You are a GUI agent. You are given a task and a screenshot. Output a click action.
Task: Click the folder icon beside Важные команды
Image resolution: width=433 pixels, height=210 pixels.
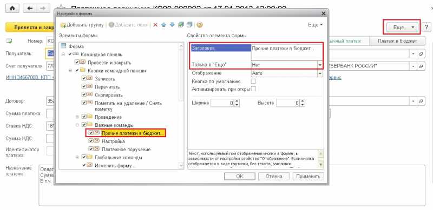click(90, 125)
